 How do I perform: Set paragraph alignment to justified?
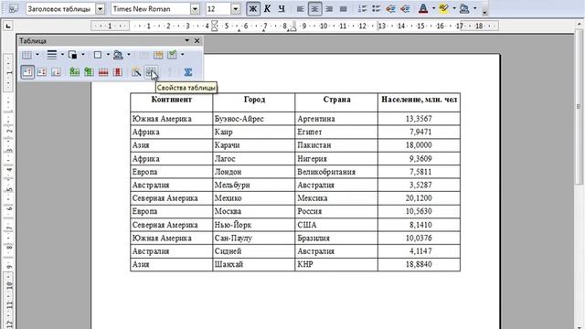(344, 8)
